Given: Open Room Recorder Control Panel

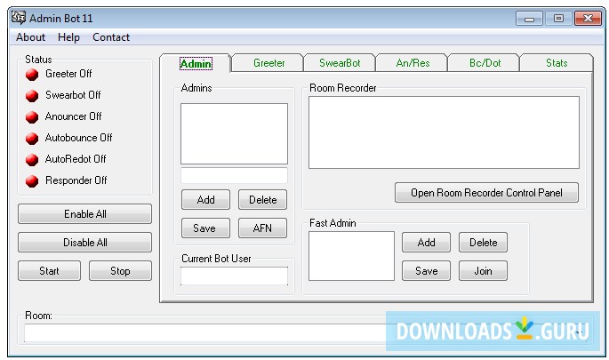Looking at the screenshot, I should (x=486, y=193).
